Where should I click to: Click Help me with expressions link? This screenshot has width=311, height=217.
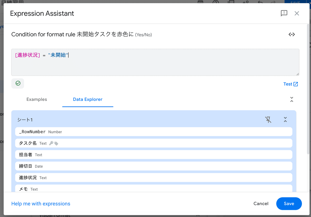(x=41, y=204)
